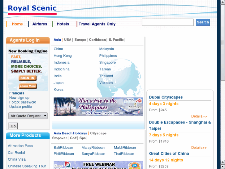The width and height of the screenshot is (225, 169).
Task: Click the blue Search button
Action: pos(203,22)
